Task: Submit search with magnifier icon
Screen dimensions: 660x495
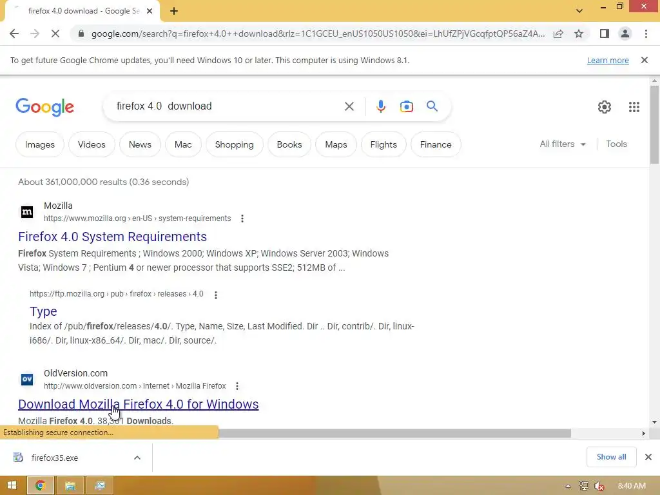Action: (x=432, y=106)
